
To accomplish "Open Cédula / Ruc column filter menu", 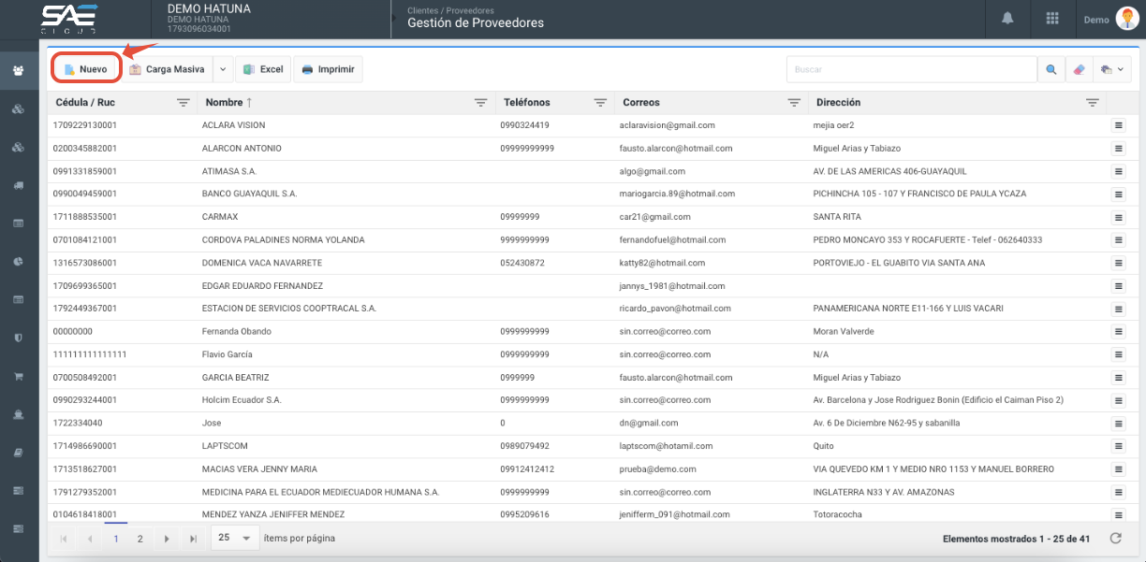I will tap(184, 103).
